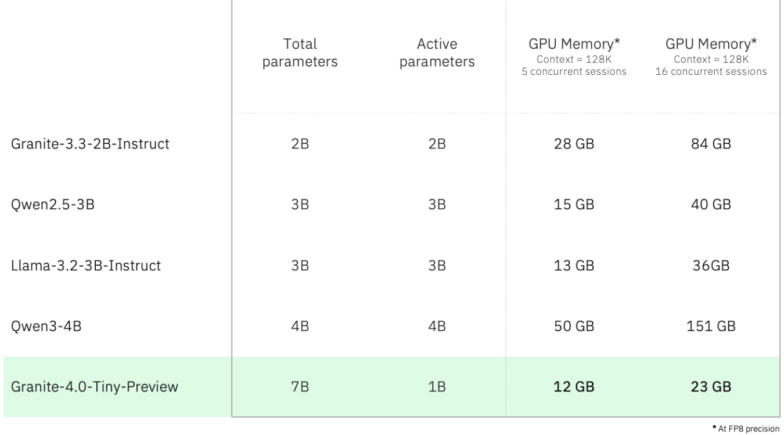Select the GPU Memory 16 concurrent sessions header

(711, 56)
